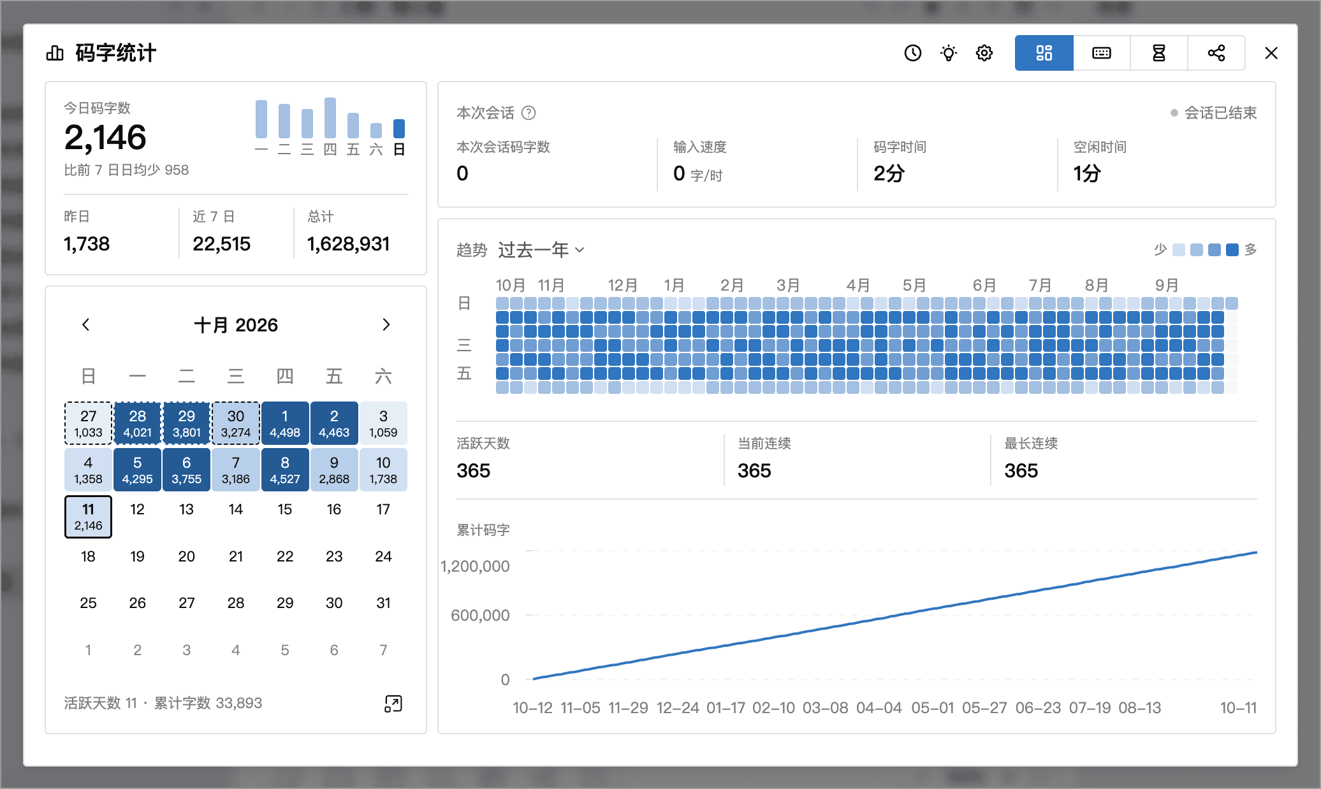Image resolution: width=1321 pixels, height=789 pixels.
Task: Select September 28 with 4,021 words
Action: click(x=137, y=423)
